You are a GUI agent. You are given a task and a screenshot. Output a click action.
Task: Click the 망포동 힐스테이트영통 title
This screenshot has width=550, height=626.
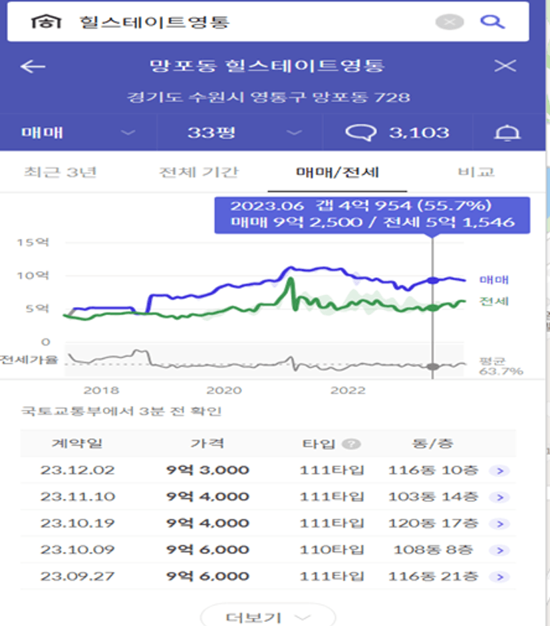point(267,66)
